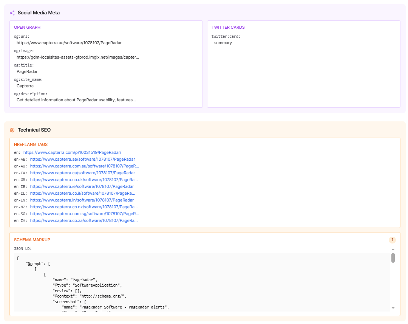Click the "@context" schema.org line
This screenshot has width=408, height=324.
coord(90,296)
